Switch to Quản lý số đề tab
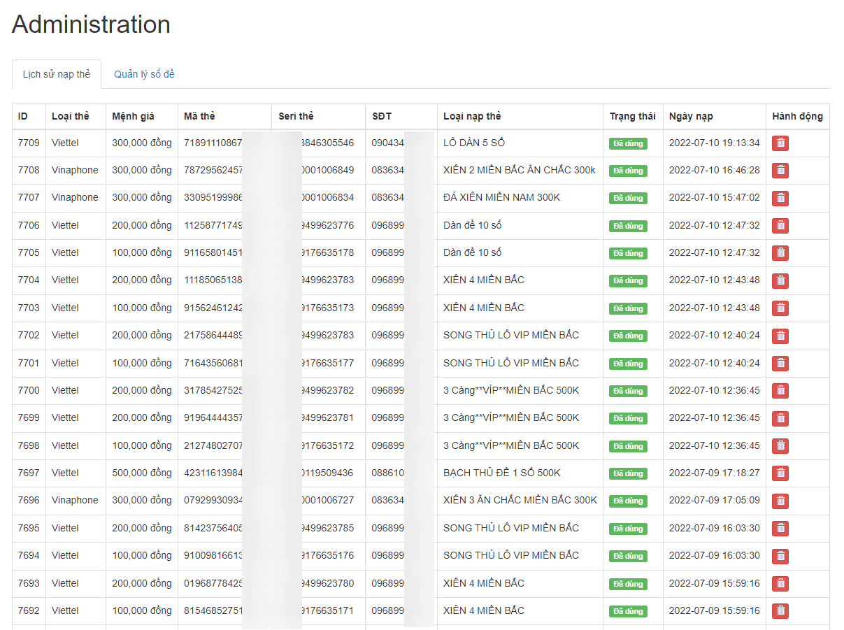The height and width of the screenshot is (630, 844). click(x=144, y=74)
